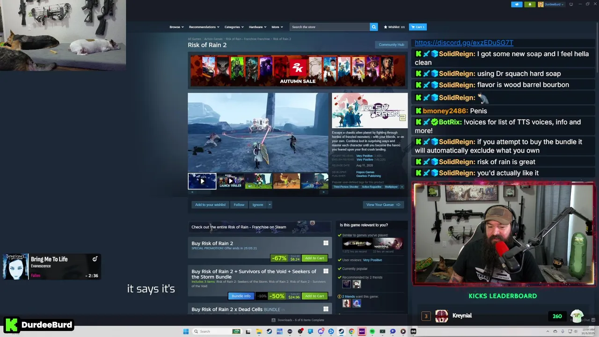Open the Recommendations dropdown menu

(x=204, y=27)
